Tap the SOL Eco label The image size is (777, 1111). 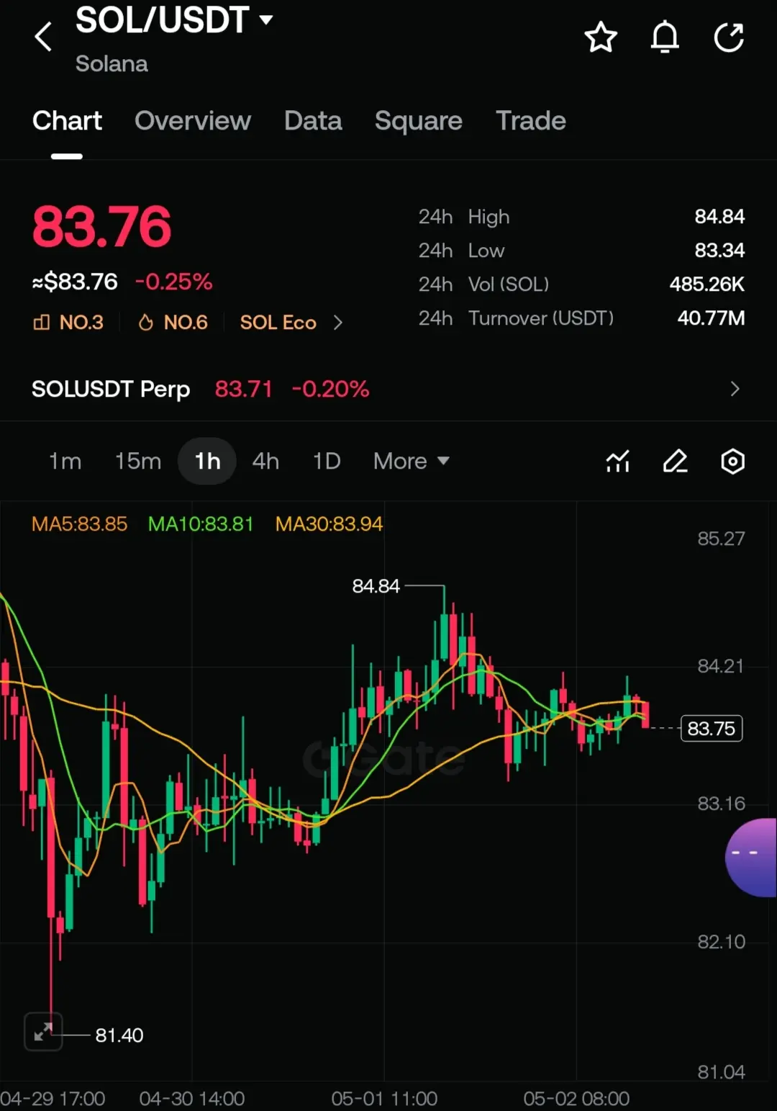point(278,322)
